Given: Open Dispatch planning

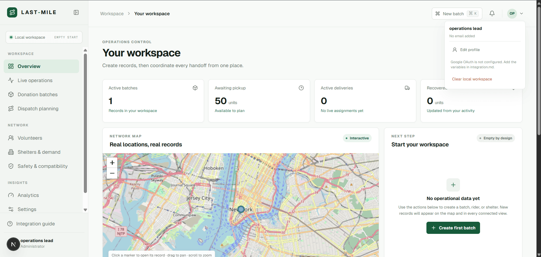Looking at the screenshot, I should point(41,109).
